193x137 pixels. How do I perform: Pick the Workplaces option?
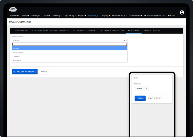(x=17, y=60)
